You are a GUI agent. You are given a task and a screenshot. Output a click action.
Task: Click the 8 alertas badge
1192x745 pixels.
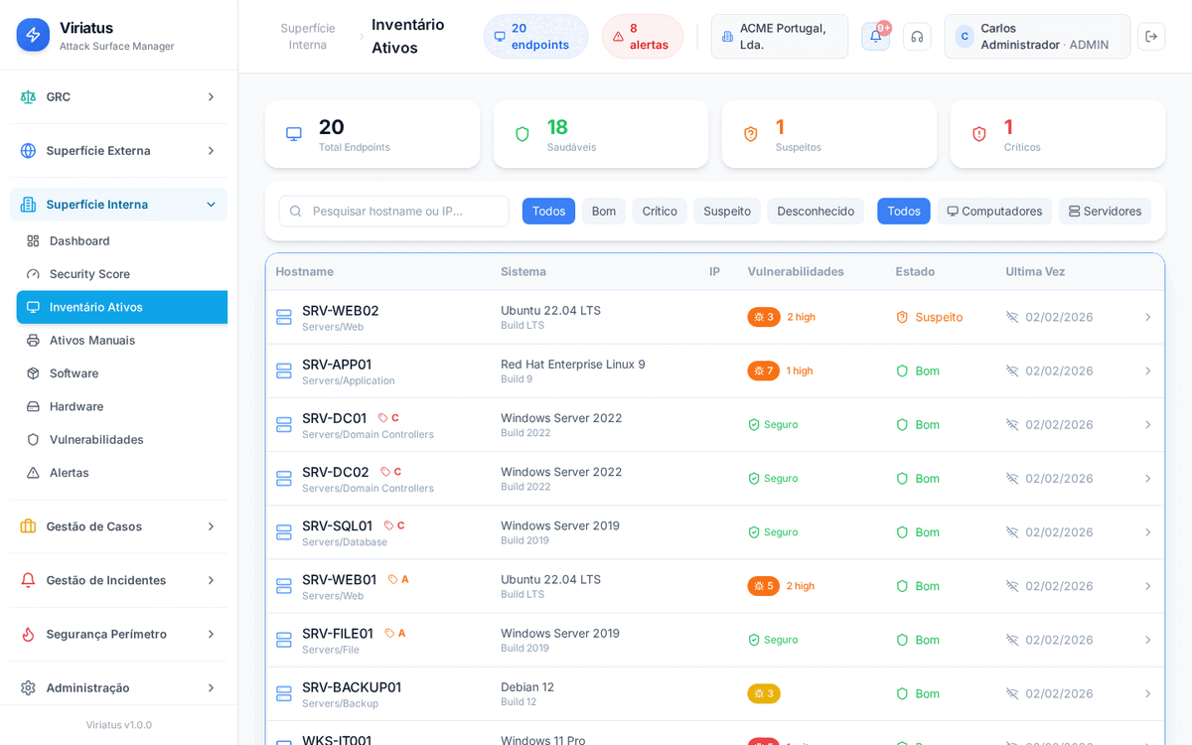(x=642, y=36)
